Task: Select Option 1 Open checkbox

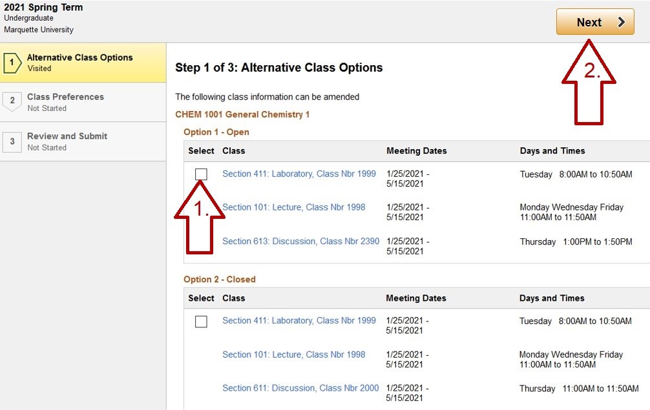Action: (201, 174)
